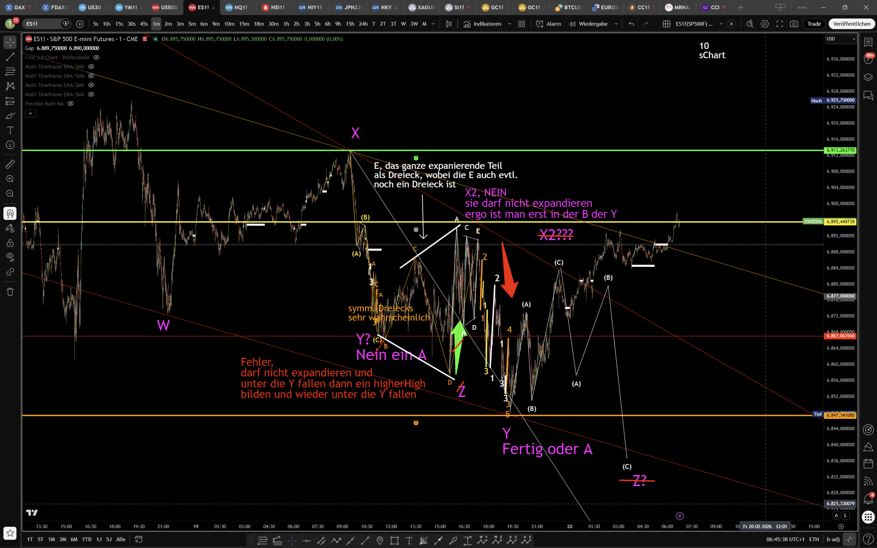Select the trend line drawing tool

pyautogui.click(x=10, y=56)
